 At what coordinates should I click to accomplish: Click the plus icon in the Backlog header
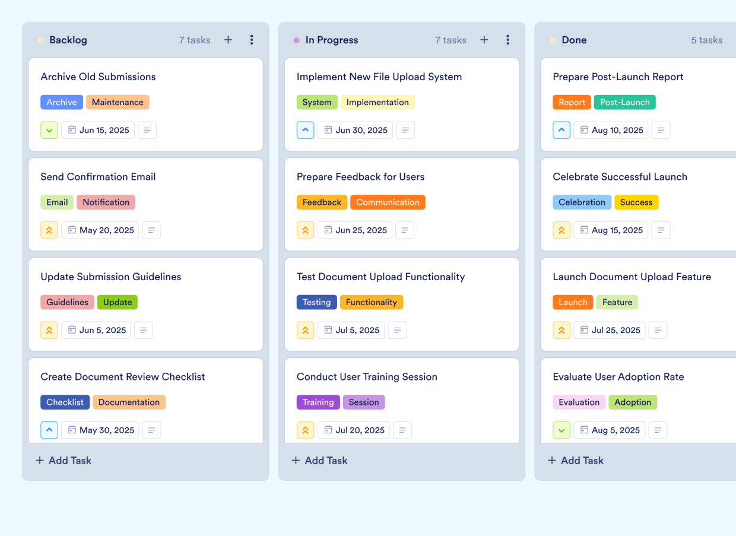228,40
